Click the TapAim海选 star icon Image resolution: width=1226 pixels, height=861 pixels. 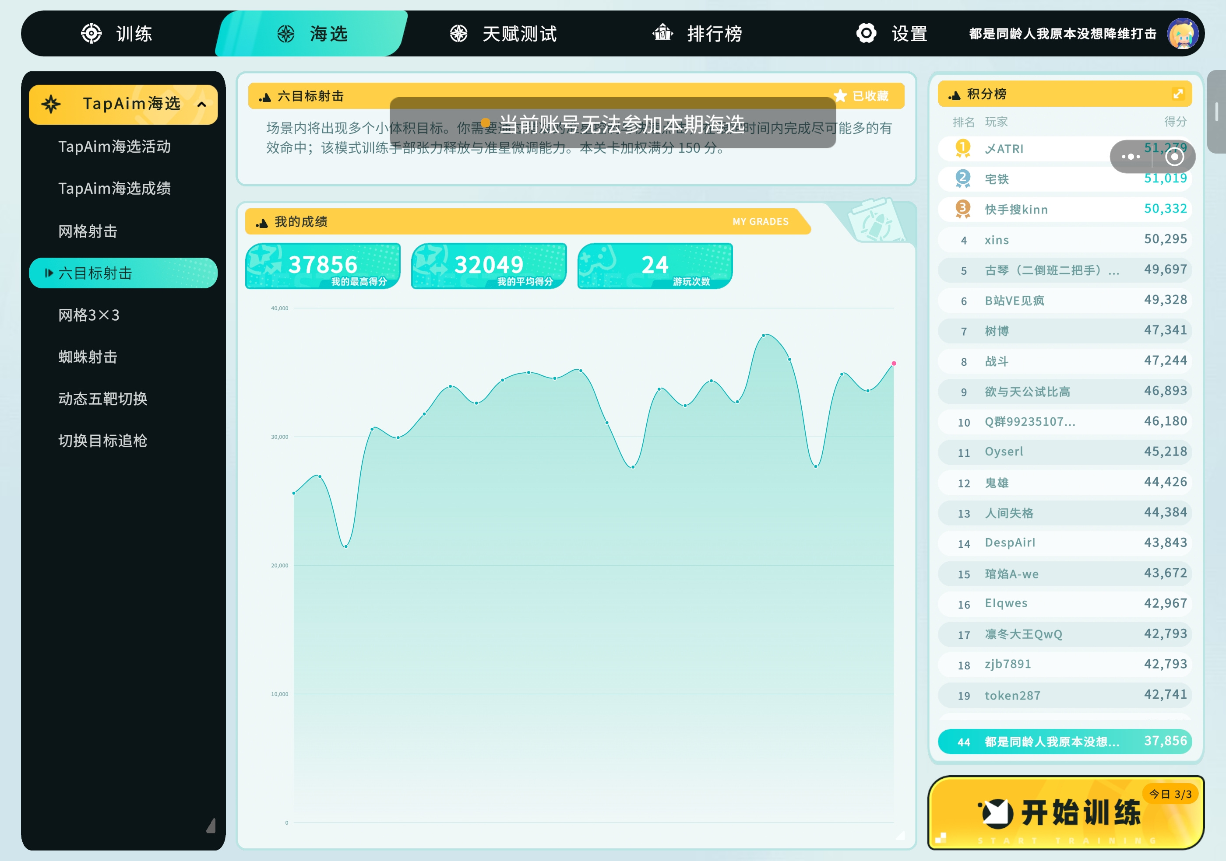click(x=51, y=104)
